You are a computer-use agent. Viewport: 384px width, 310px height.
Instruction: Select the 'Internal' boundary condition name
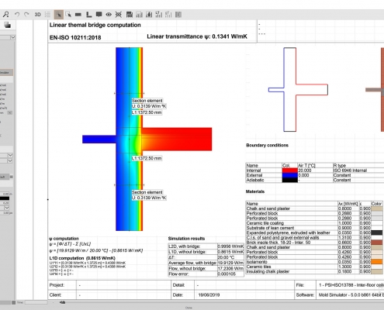(254, 170)
